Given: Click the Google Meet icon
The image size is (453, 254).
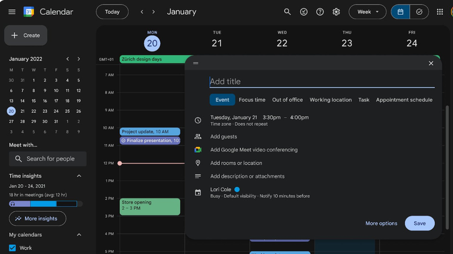Looking at the screenshot, I should [x=198, y=150].
